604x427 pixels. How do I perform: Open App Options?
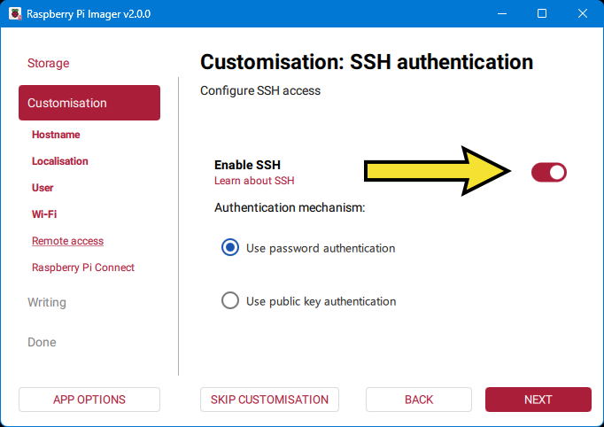[89, 400]
